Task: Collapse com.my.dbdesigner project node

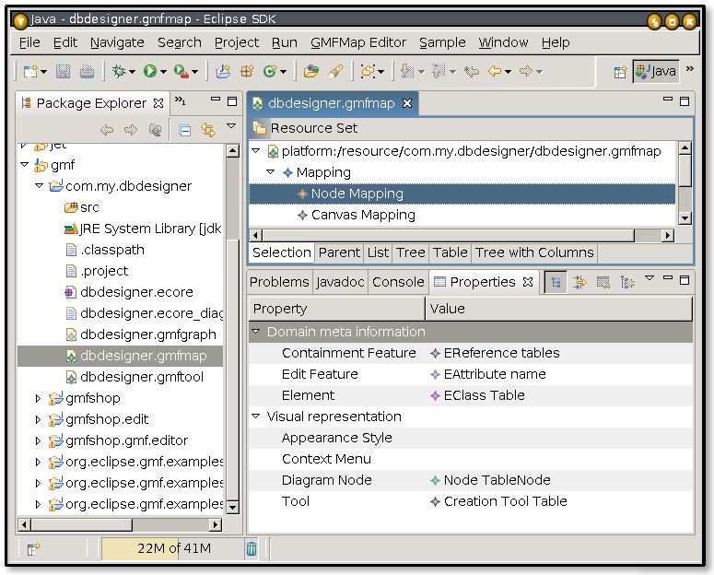Action: [x=40, y=186]
